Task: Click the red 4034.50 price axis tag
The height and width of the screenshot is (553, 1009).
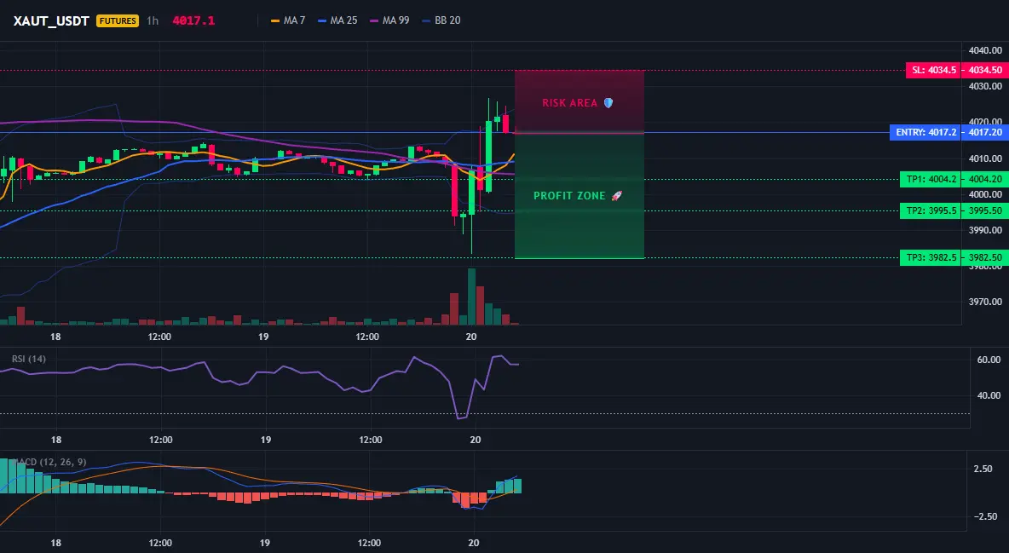Action: tap(985, 70)
